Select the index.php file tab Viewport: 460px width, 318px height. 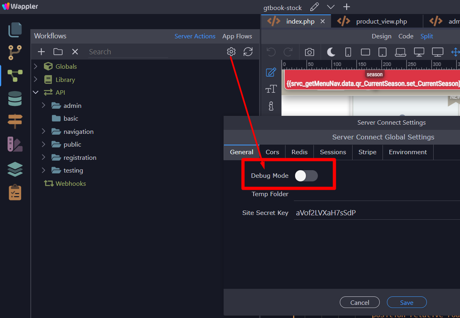(296, 22)
